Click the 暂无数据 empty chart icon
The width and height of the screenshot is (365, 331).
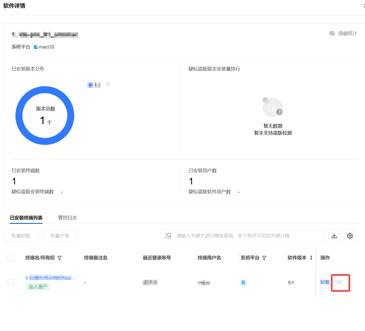point(273,107)
